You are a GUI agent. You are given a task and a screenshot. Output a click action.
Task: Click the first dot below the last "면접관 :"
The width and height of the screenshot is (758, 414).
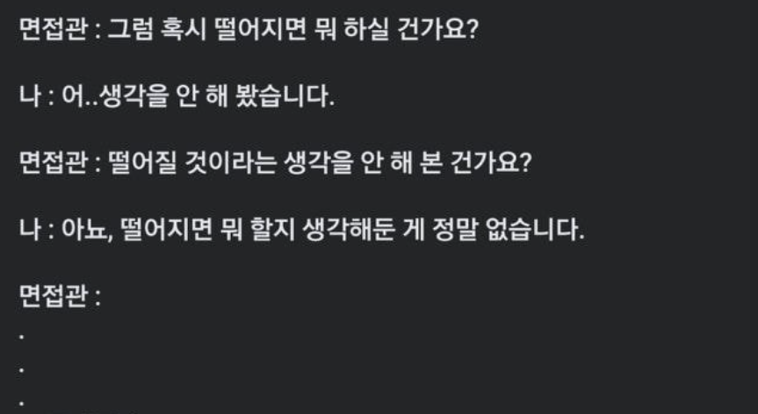22,337
